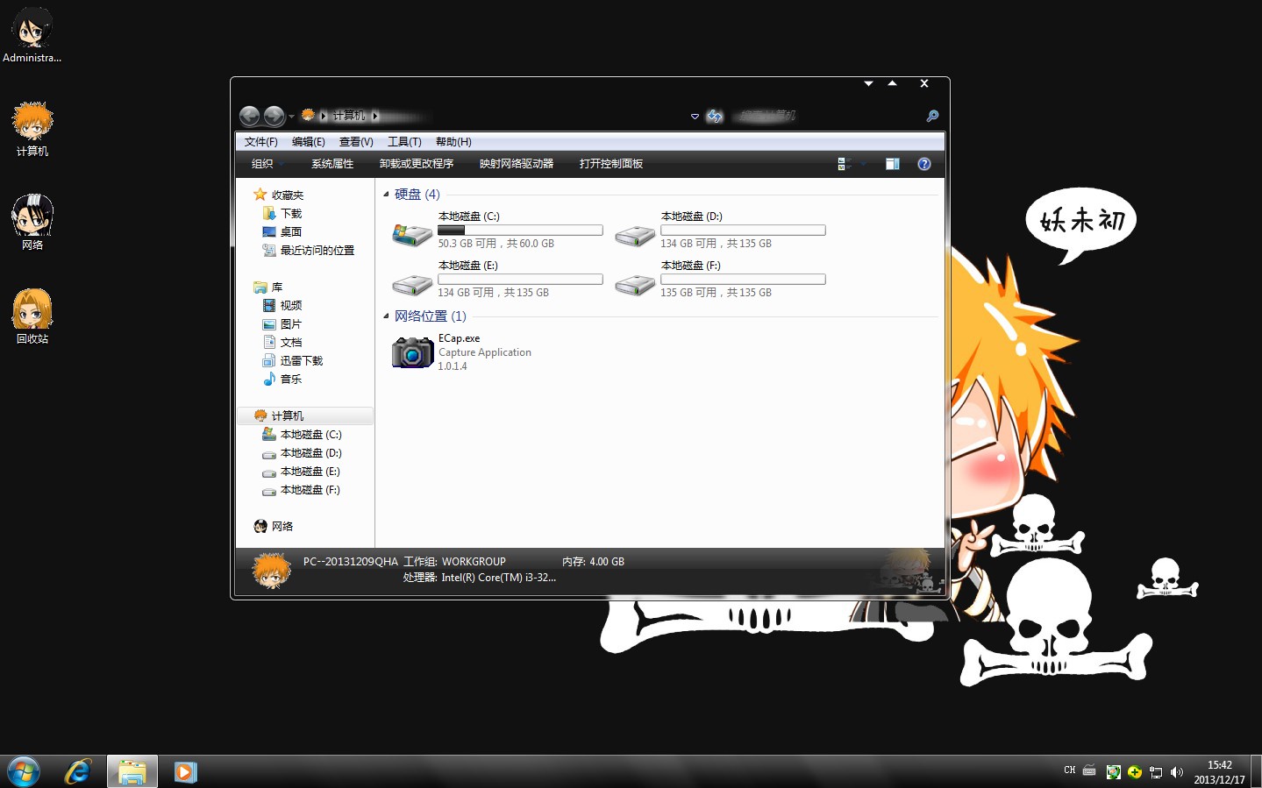Expand the arrow after 计算机 breadcrumb
This screenshot has width=1262, height=788.
coord(375,116)
